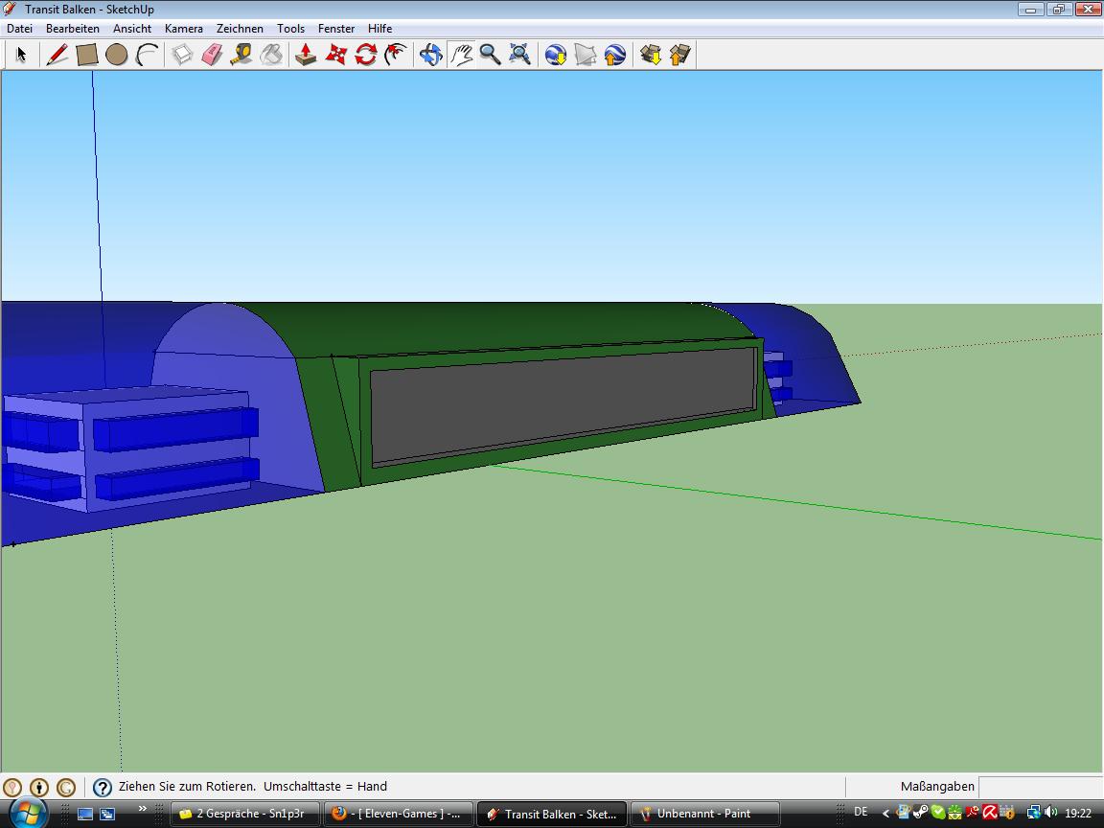Click the Maßangaben input field
The image size is (1104, 828).
pyautogui.click(x=1040, y=787)
